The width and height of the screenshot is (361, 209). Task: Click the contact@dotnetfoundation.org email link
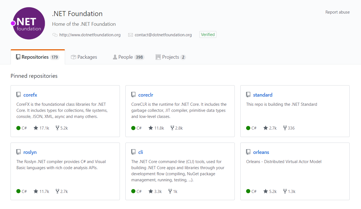[163, 35]
